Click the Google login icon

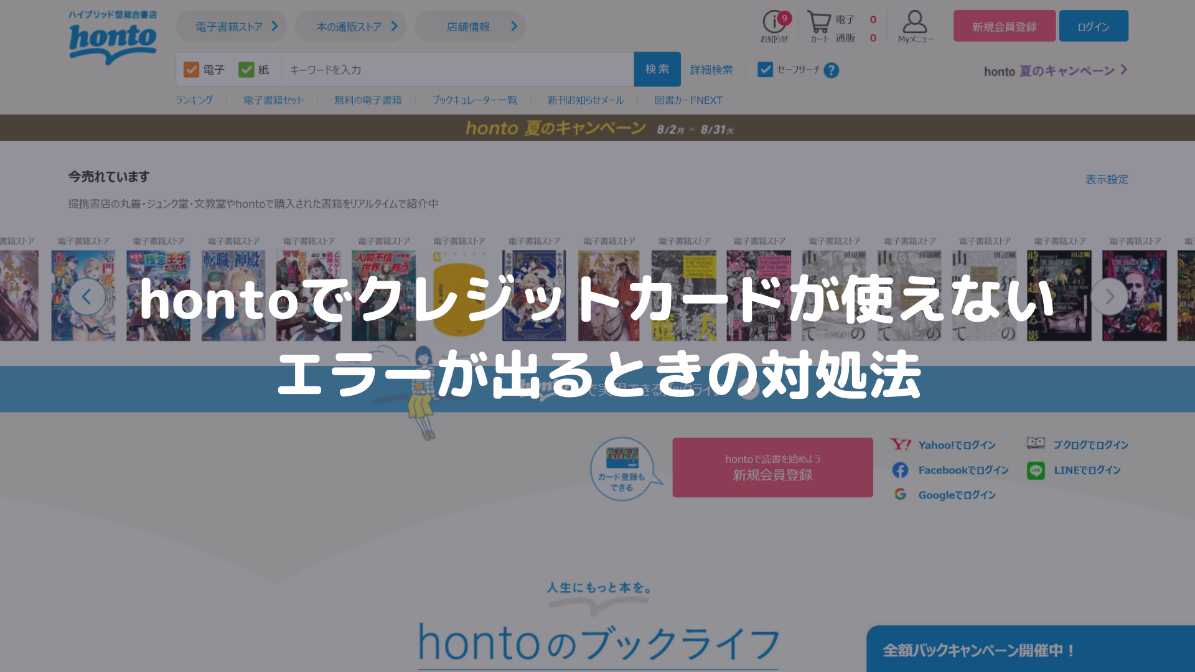[x=900, y=494]
